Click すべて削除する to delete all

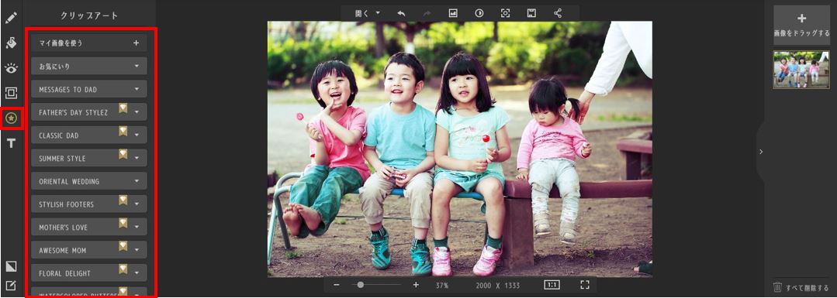coord(807,288)
